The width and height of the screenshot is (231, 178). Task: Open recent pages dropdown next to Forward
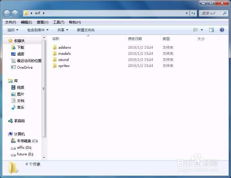click(x=21, y=14)
